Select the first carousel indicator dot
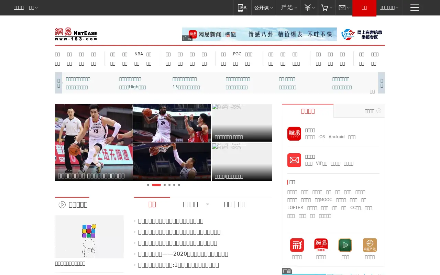Viewport: 440px width, 275px height. coord(148,185)
